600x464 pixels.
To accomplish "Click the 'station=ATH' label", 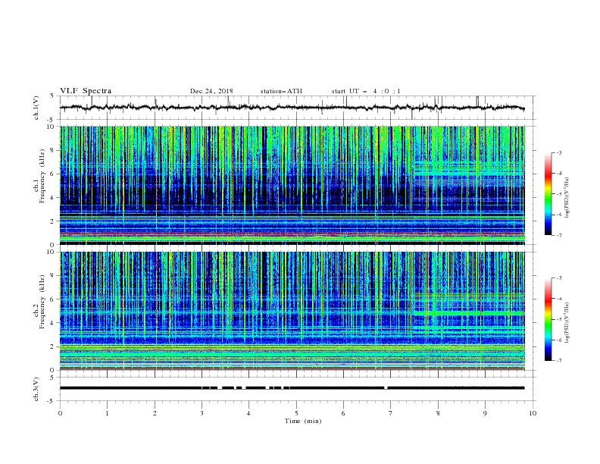I will tap(281, 91).
